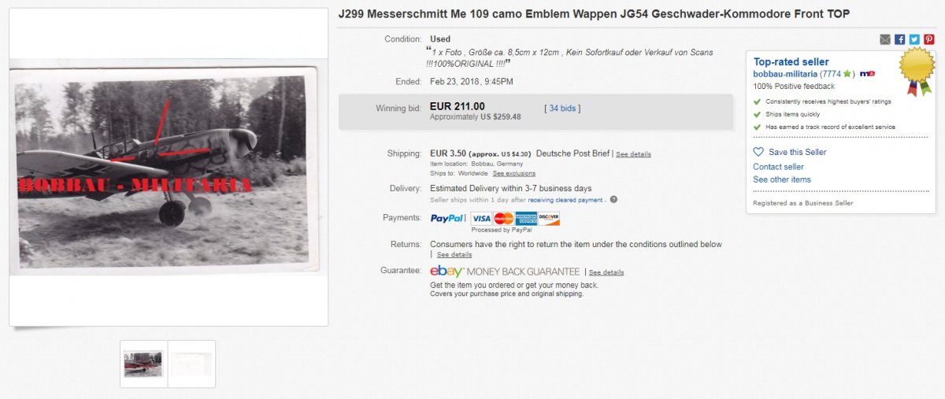Click the green feedback star next to 7774
This screenshot has height=399, width=945.
pyautogui.click(x=847, y=74)
